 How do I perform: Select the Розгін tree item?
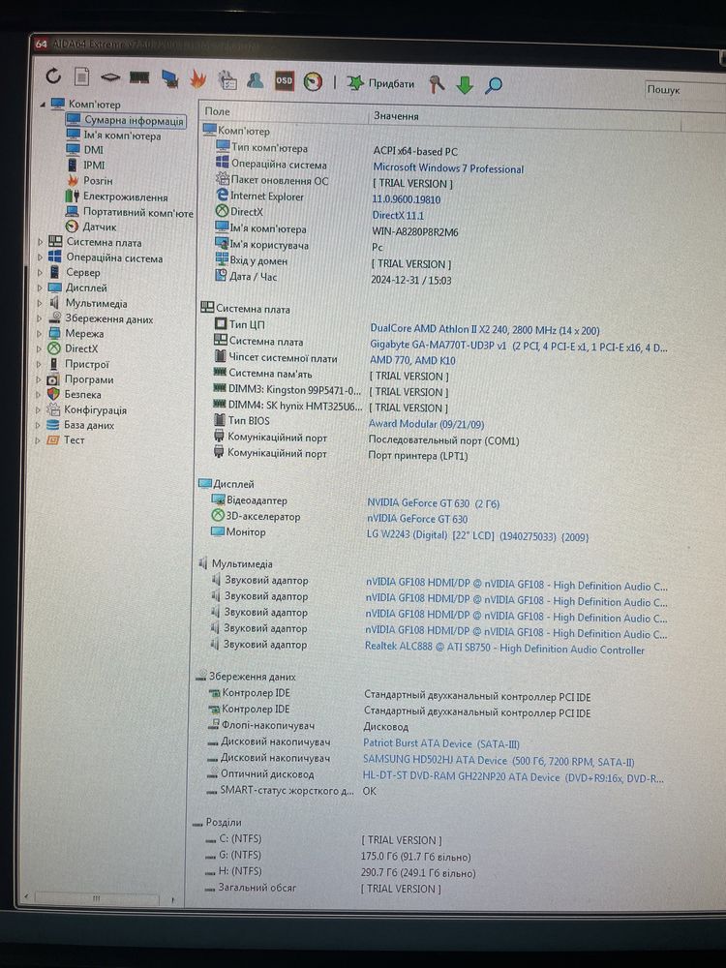click(90, 181)
